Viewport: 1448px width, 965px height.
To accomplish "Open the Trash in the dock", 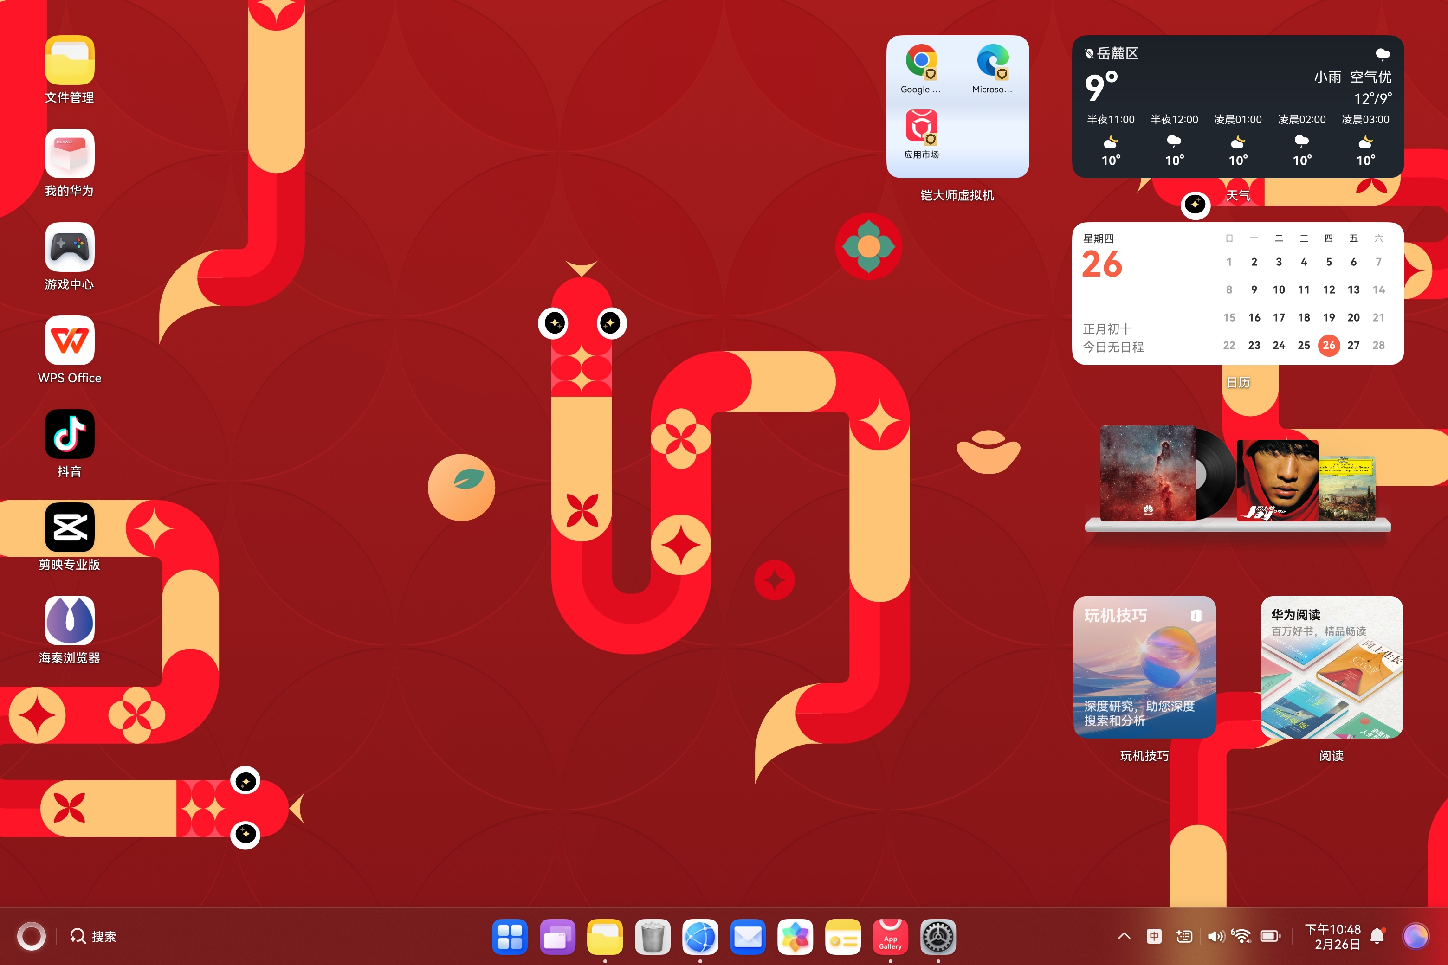I will 653,937.
